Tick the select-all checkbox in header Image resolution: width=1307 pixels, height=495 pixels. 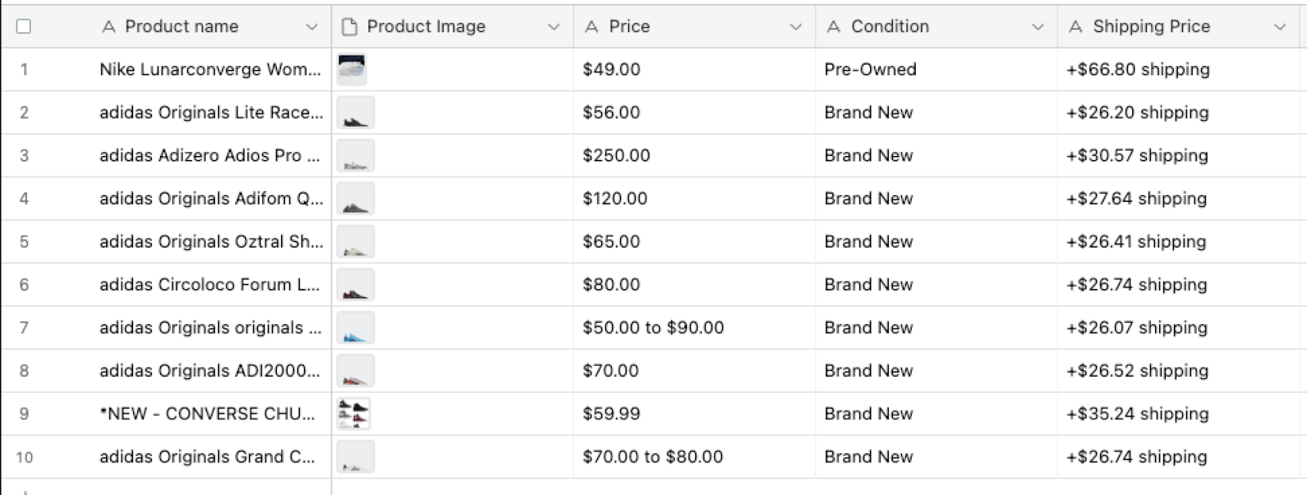tap(24, 26)
